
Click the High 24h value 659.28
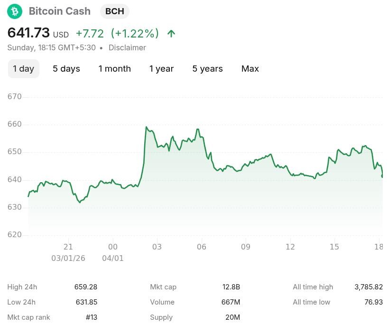(86, 287)
